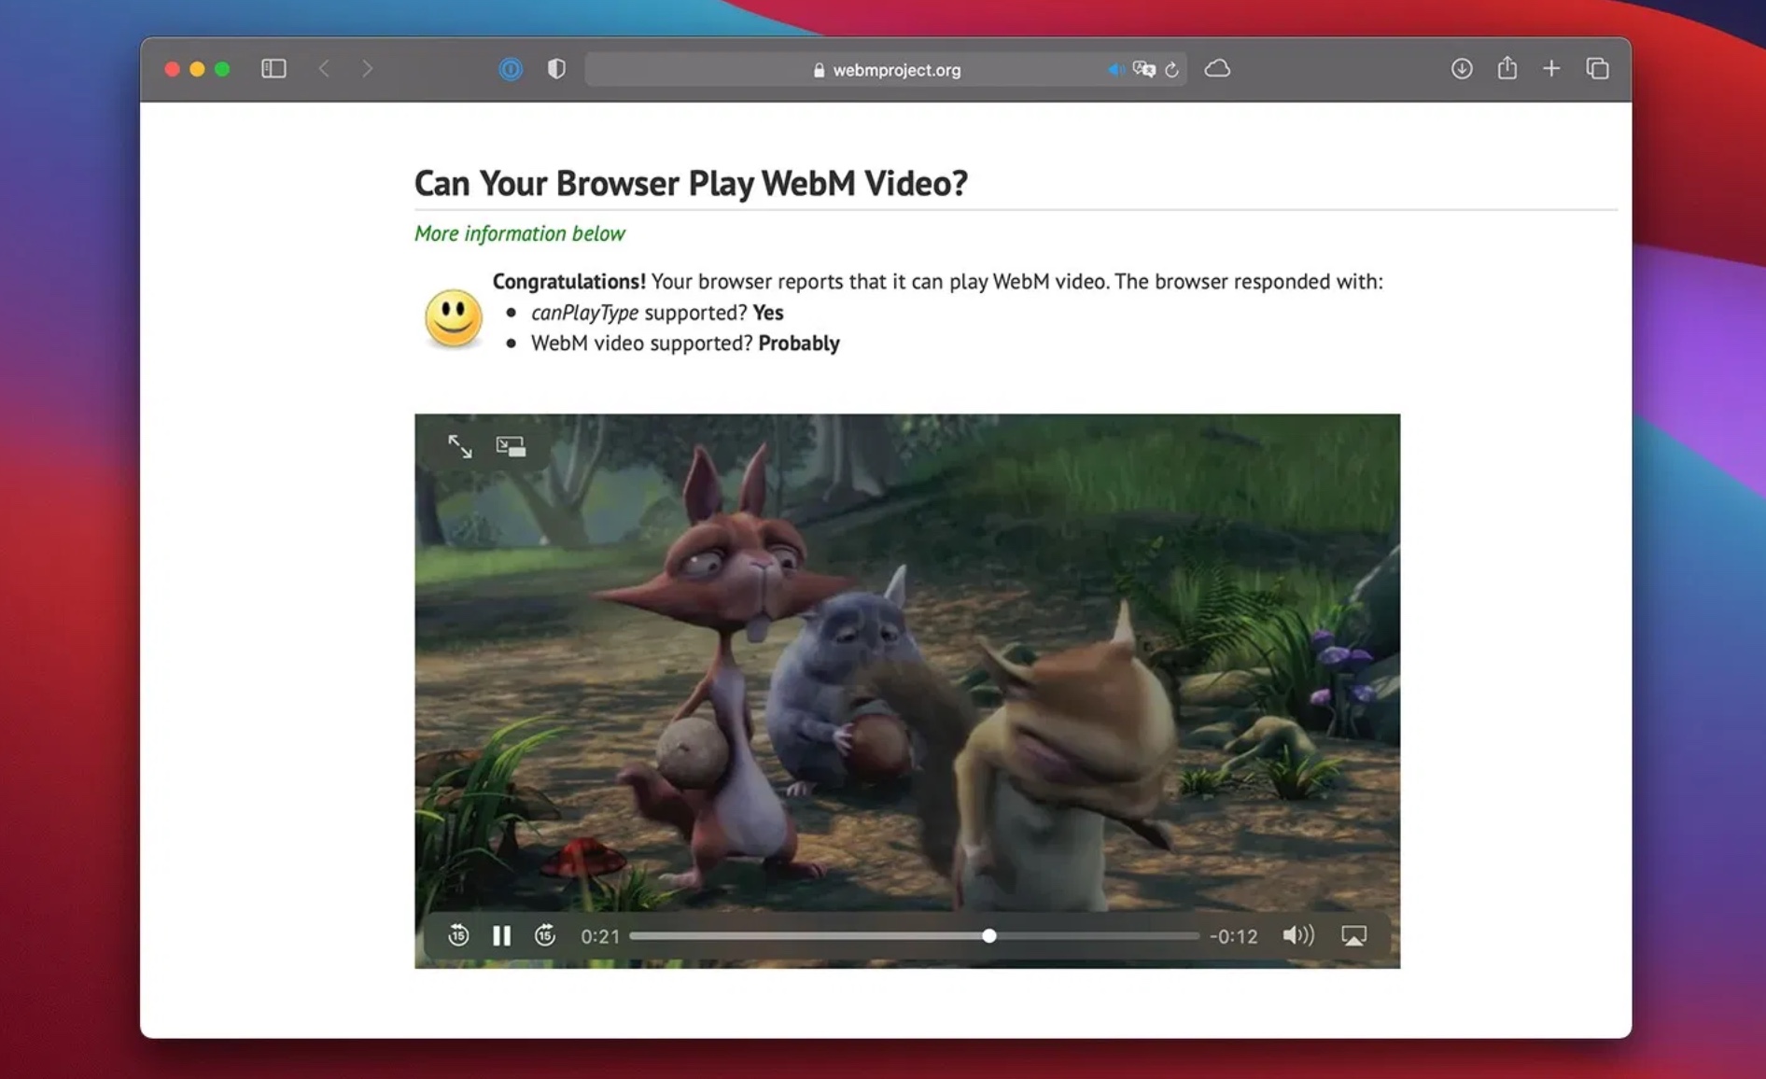The width and height of the screenshot is (1766, 1079).
Task: Open the Privacy Report shield icon
Action: 556,69
